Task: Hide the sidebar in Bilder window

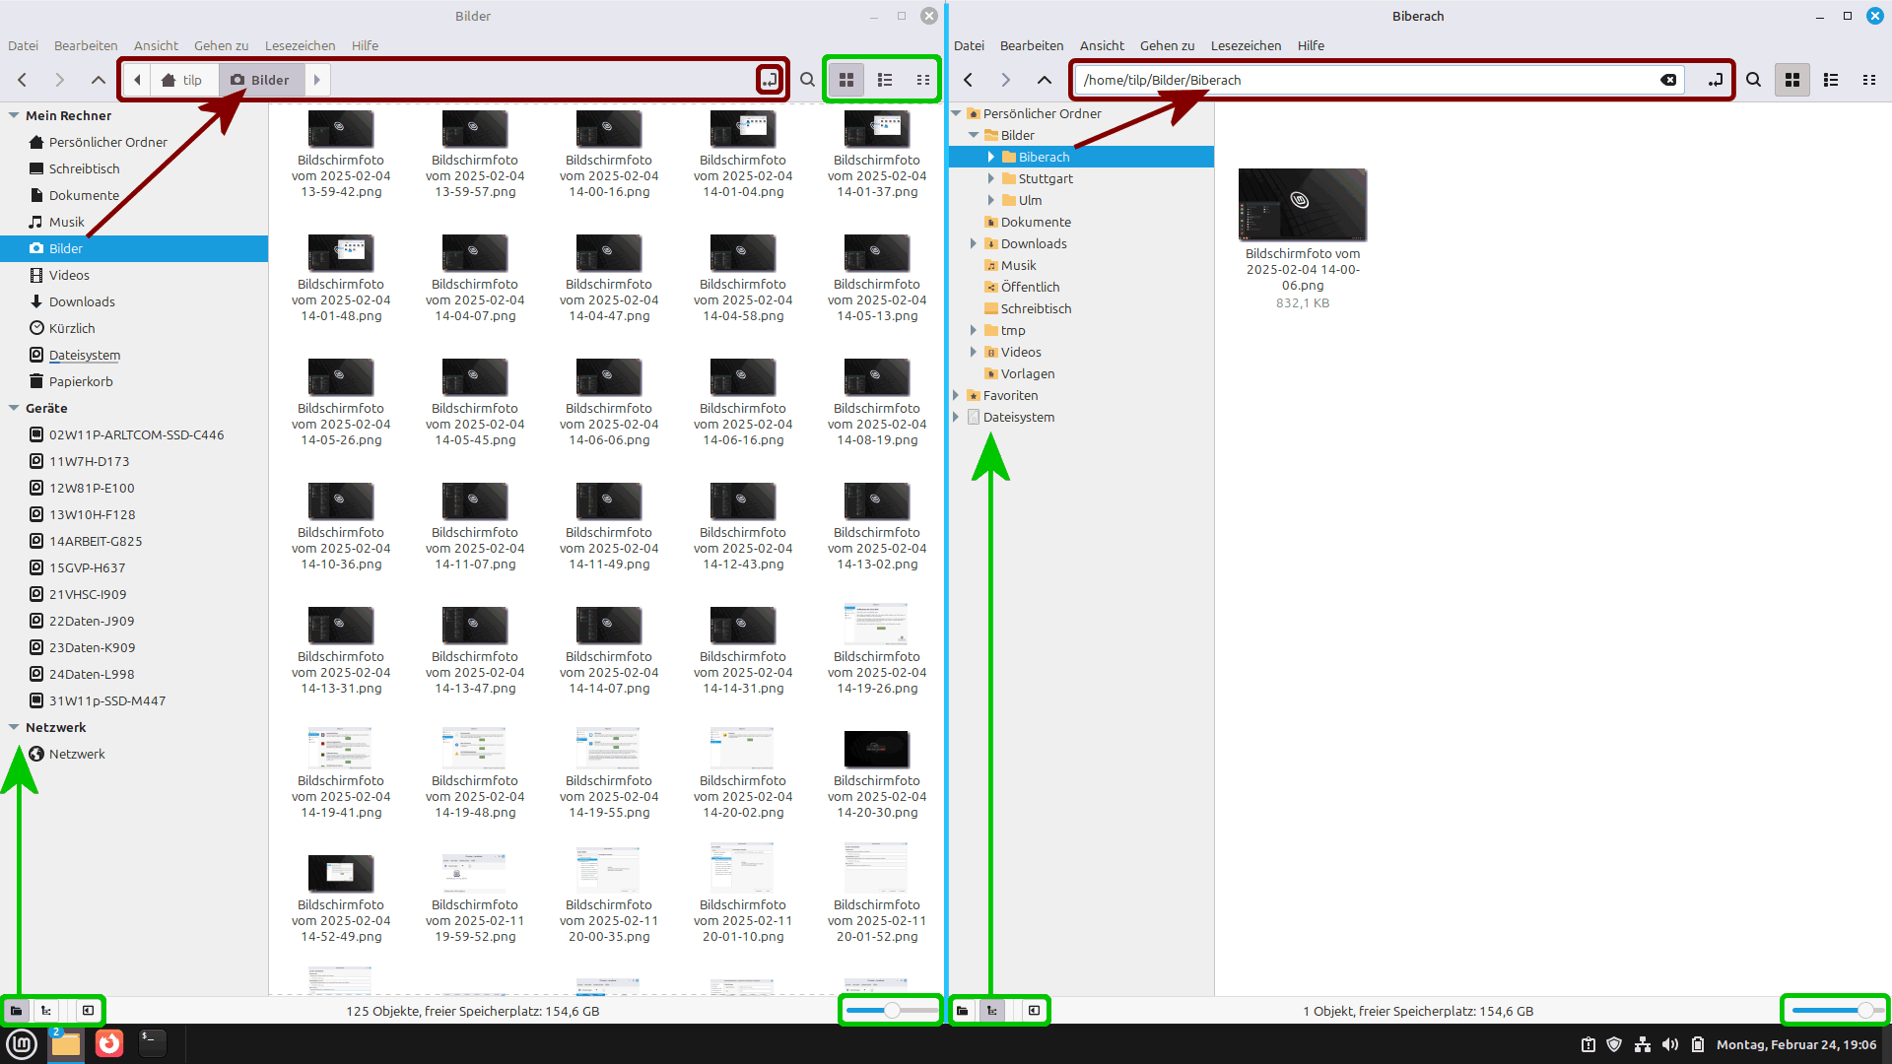Action: (x=88, y=1011)
